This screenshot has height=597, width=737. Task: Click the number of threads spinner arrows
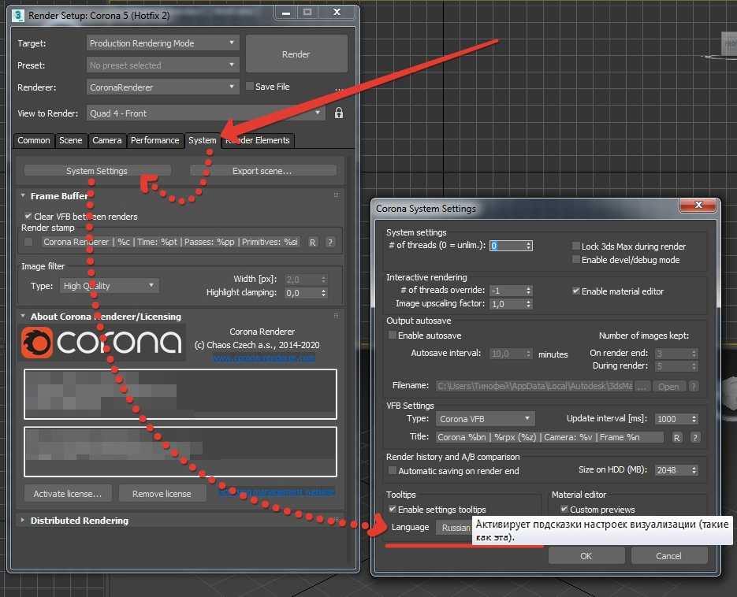tap(529, 246)
